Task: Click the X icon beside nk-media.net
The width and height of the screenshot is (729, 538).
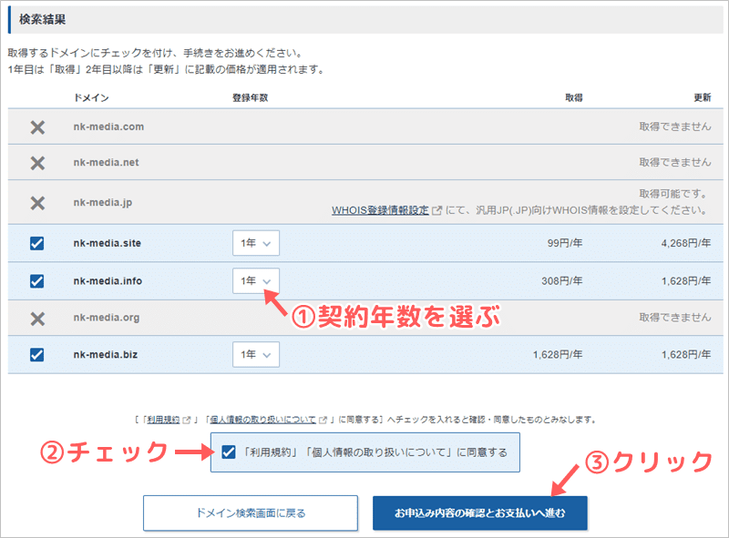Action: coord(37,163)
